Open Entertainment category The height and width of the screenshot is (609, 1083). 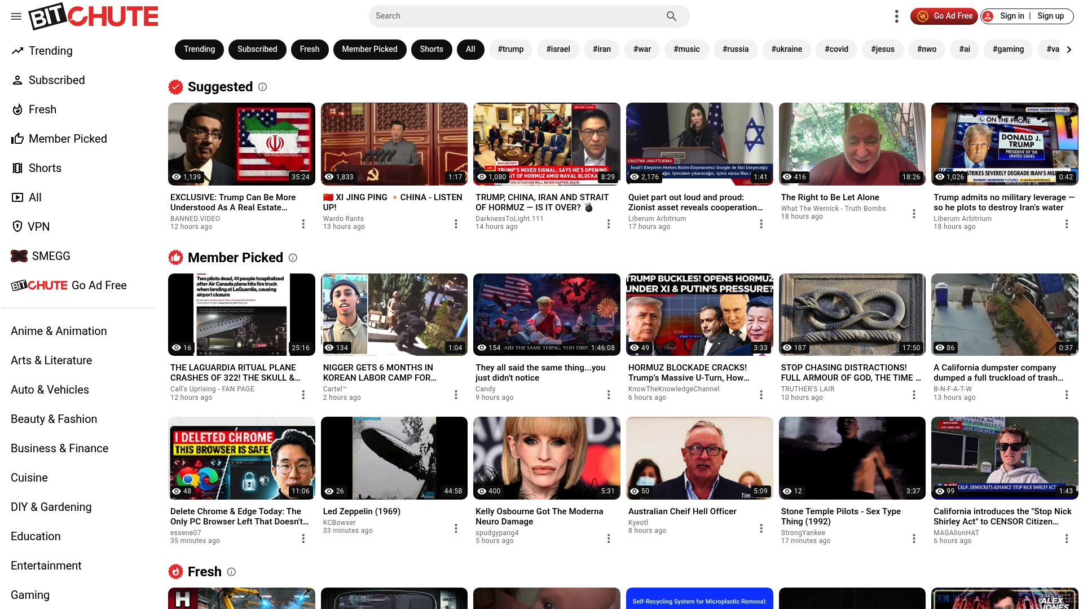pos(46,566)
